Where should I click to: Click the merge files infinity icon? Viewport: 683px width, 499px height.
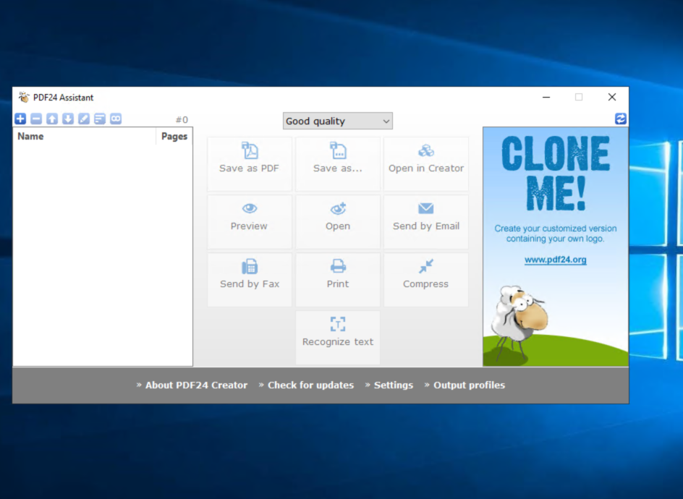116,119
